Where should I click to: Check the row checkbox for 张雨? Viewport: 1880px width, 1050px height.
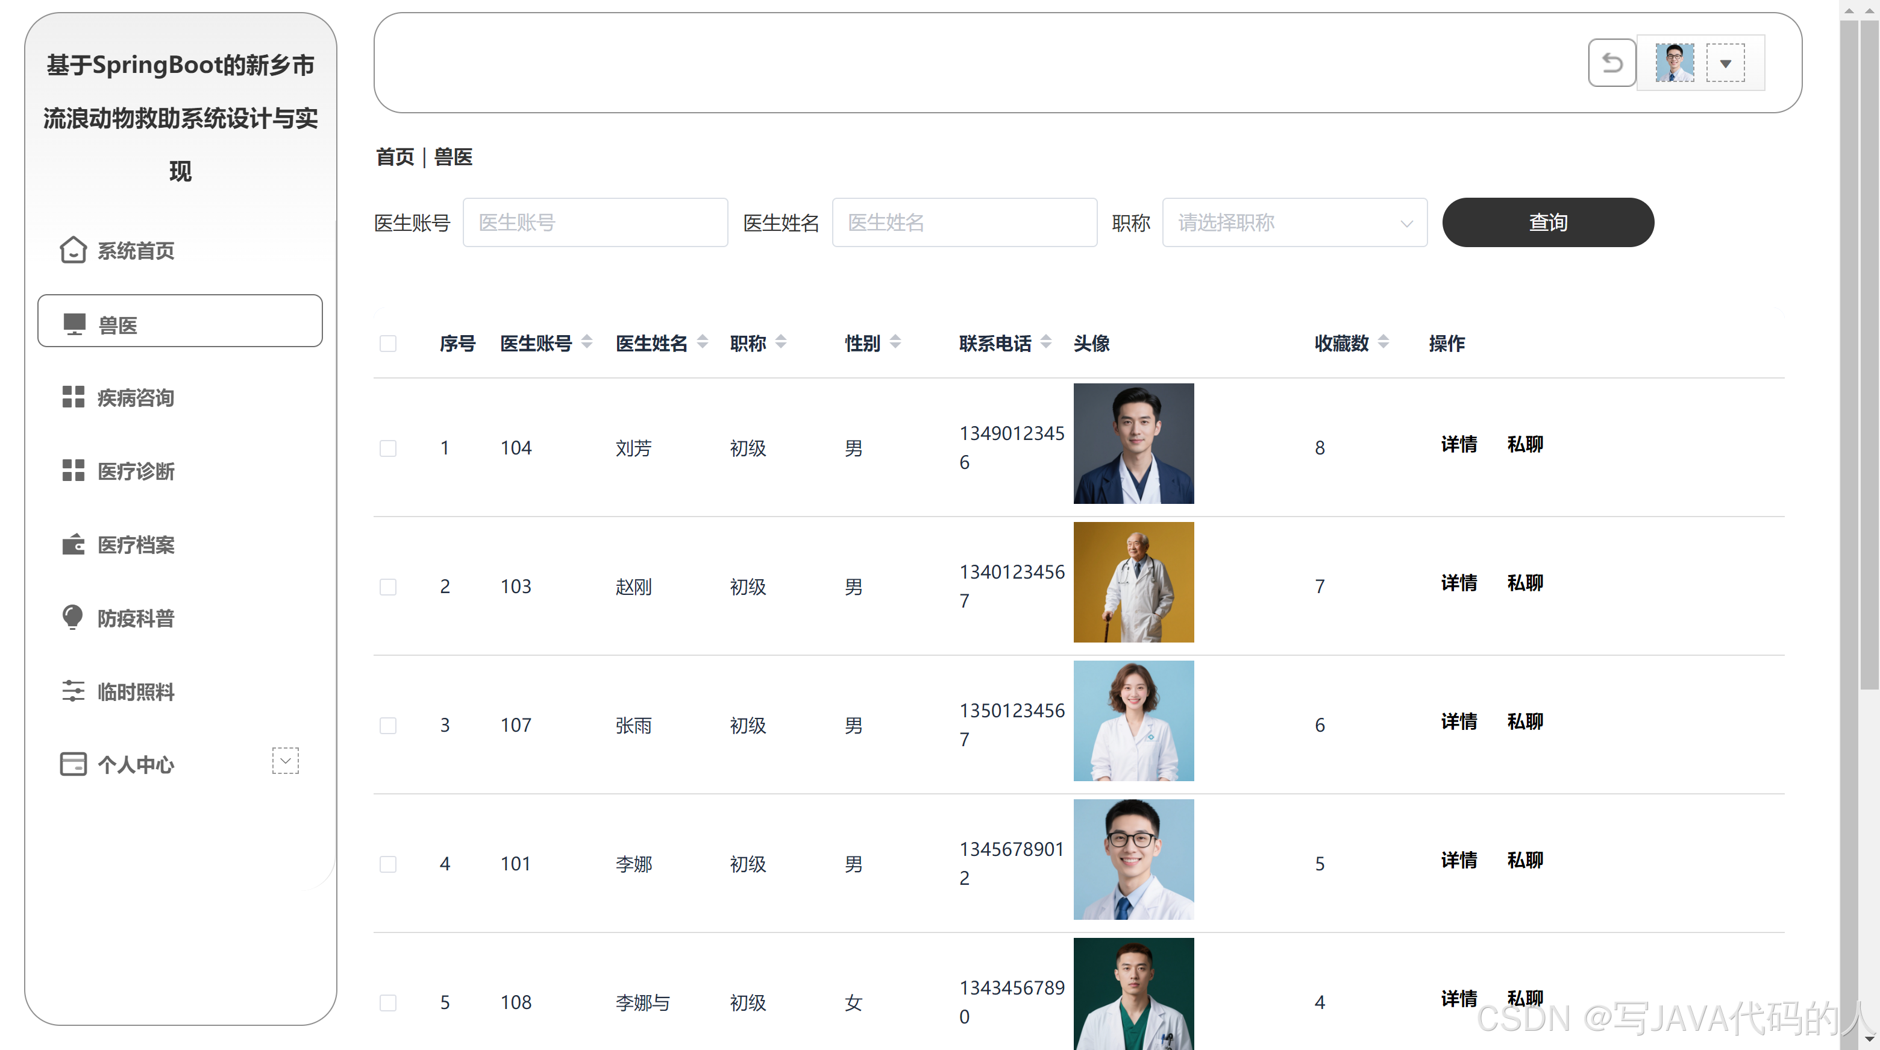coord(388,725)
